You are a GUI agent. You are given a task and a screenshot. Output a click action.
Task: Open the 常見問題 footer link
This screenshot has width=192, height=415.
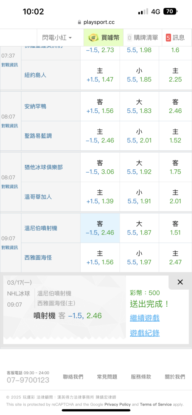coord(107,377)
